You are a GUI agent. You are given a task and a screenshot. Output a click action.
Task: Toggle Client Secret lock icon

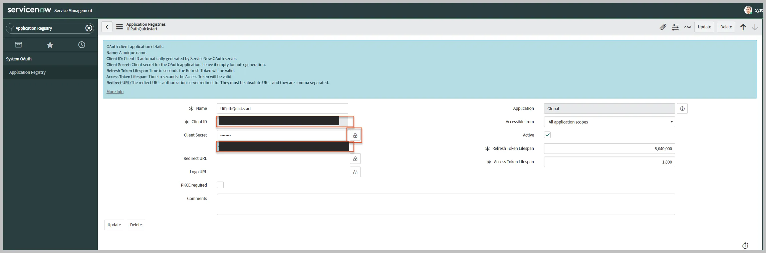pyautogui.click(x=355, y=135)
